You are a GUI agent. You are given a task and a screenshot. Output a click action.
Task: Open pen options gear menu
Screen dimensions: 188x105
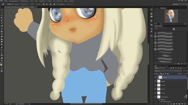click(54, 4)
